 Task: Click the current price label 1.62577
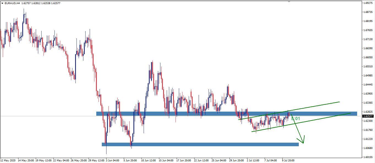pos(368,116)
